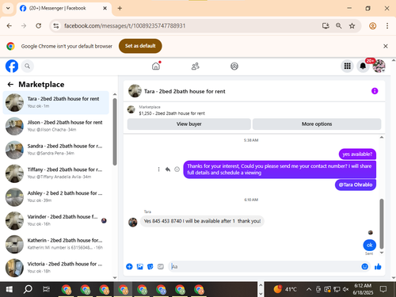This screenshot has width=396, height=297.
Task: Open Tiffany conversation in the list
Action: tap(55, 173)
